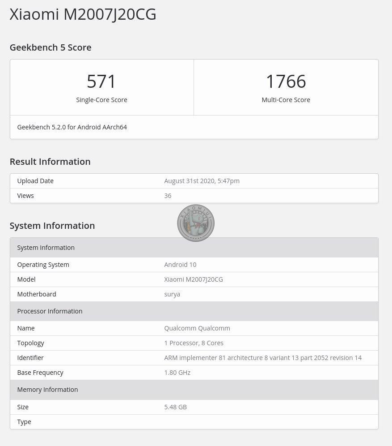Click the 'Size' row label
The image size is (392, 446).
(23, 407)
